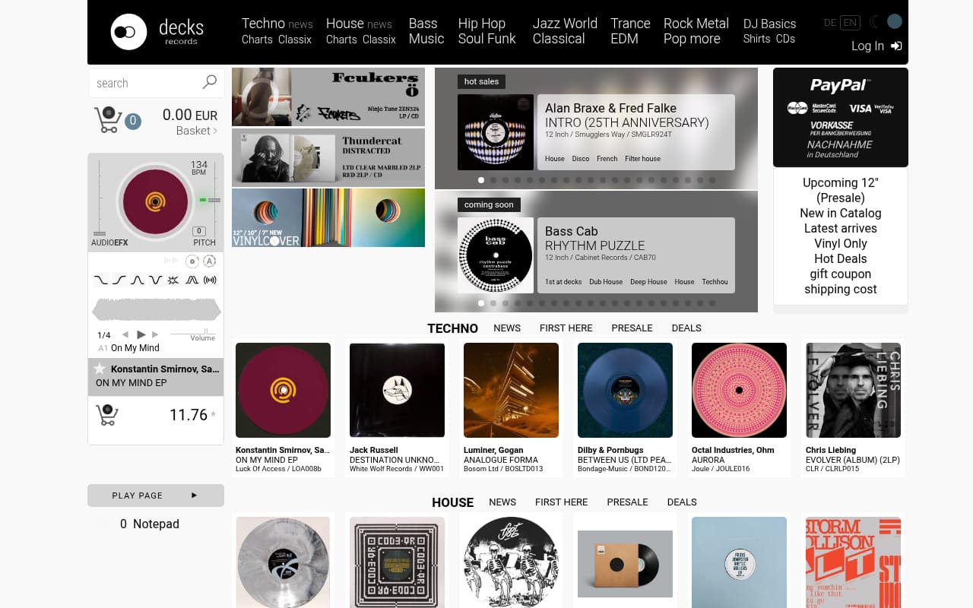973x608 pixels.
Task: Seek within the track waveform
Action: point(156,310)
